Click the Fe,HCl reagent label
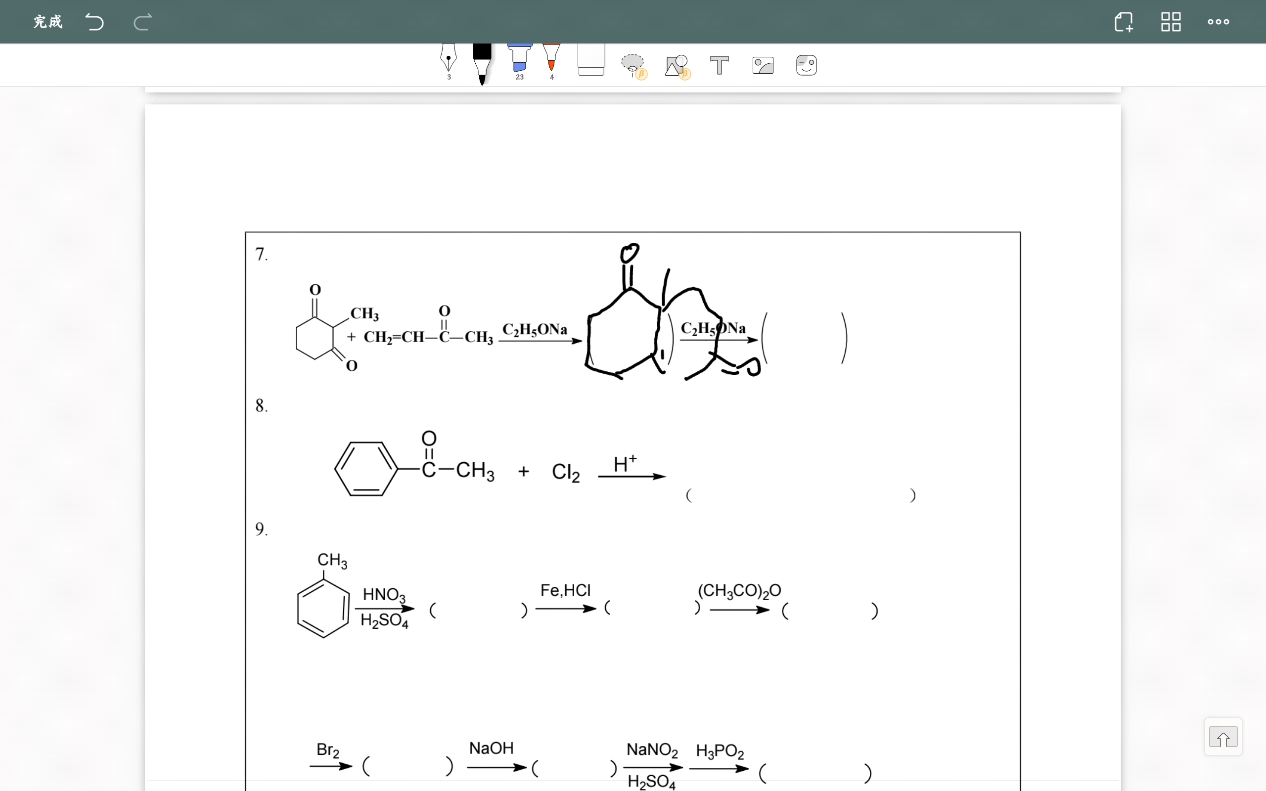This screenshot has width=1266, height=791. point(566,590)
